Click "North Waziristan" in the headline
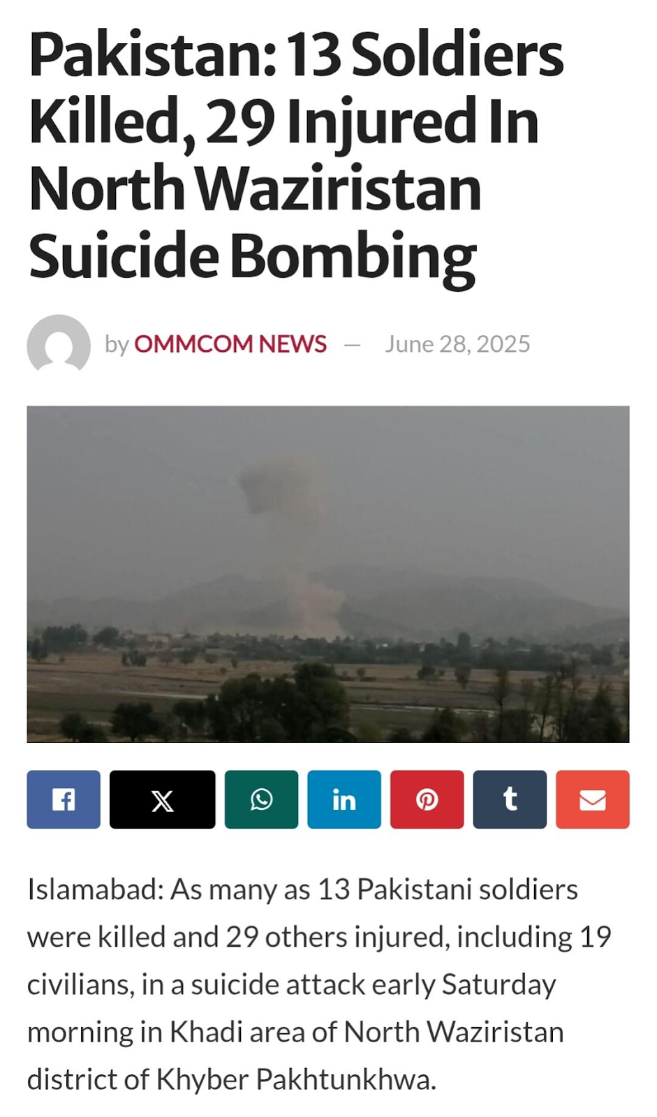This screenshot has height=1117, width=657. tap(255, 188)
